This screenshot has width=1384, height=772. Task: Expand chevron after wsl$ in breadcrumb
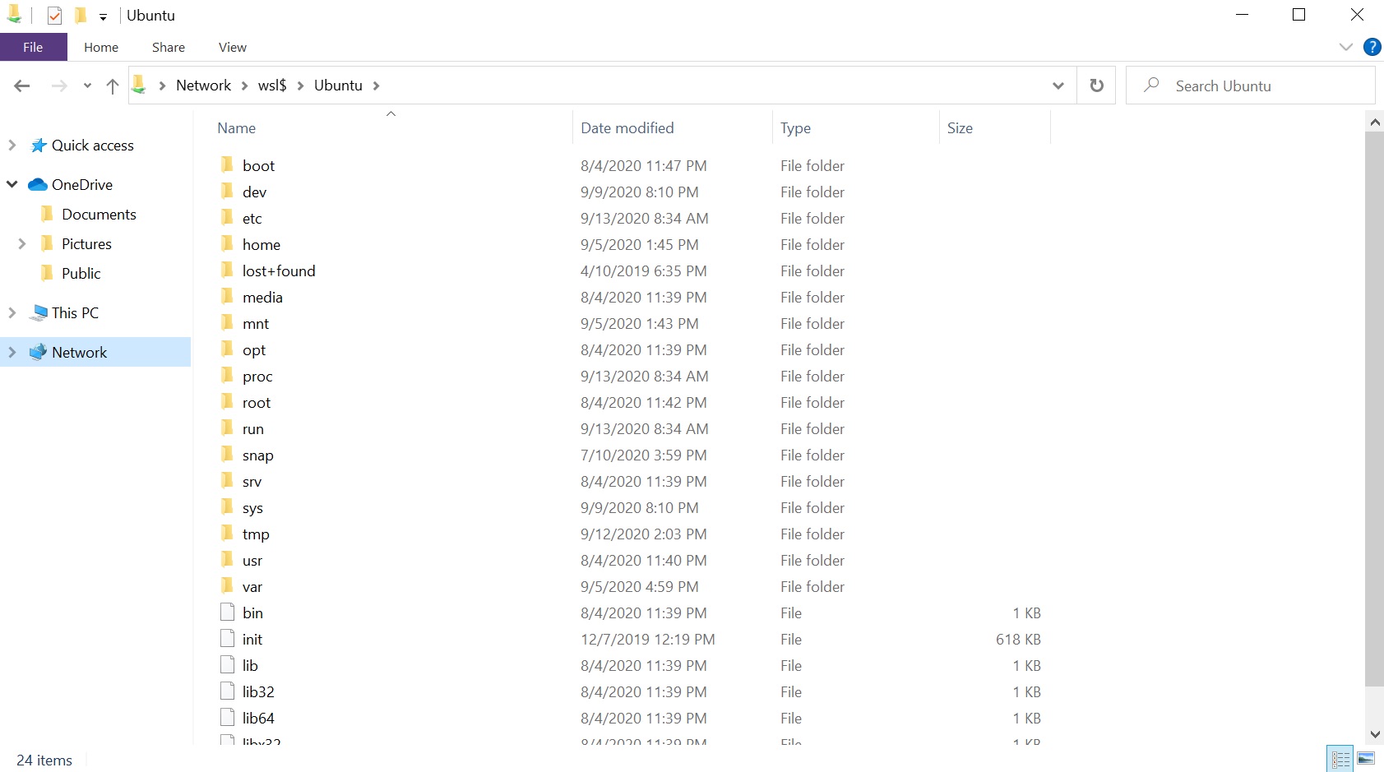coord(300,86)
